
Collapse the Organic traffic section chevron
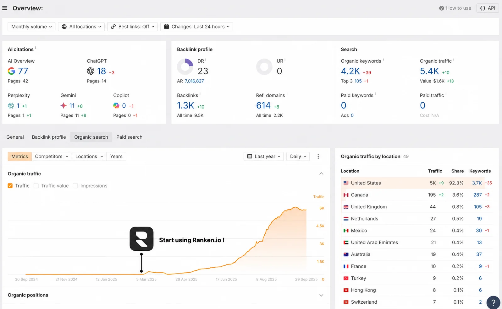click(x=321, y=173)
